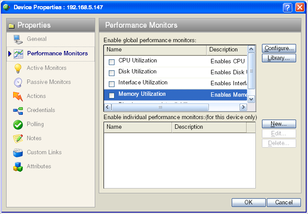Click the global list scroll right arrow

coord(243,107)
